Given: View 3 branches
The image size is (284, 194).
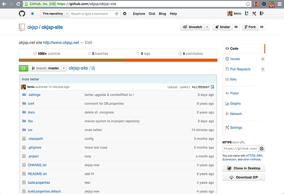Looking at the screenshot, I should coord(98,54).
